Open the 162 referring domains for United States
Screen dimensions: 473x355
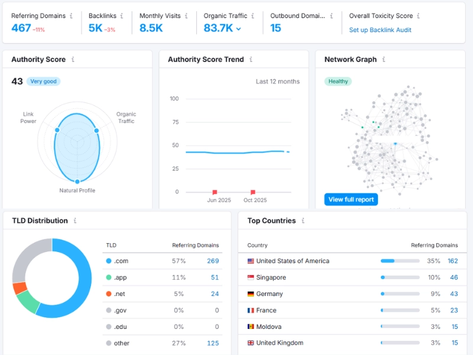tap(452, 261)
